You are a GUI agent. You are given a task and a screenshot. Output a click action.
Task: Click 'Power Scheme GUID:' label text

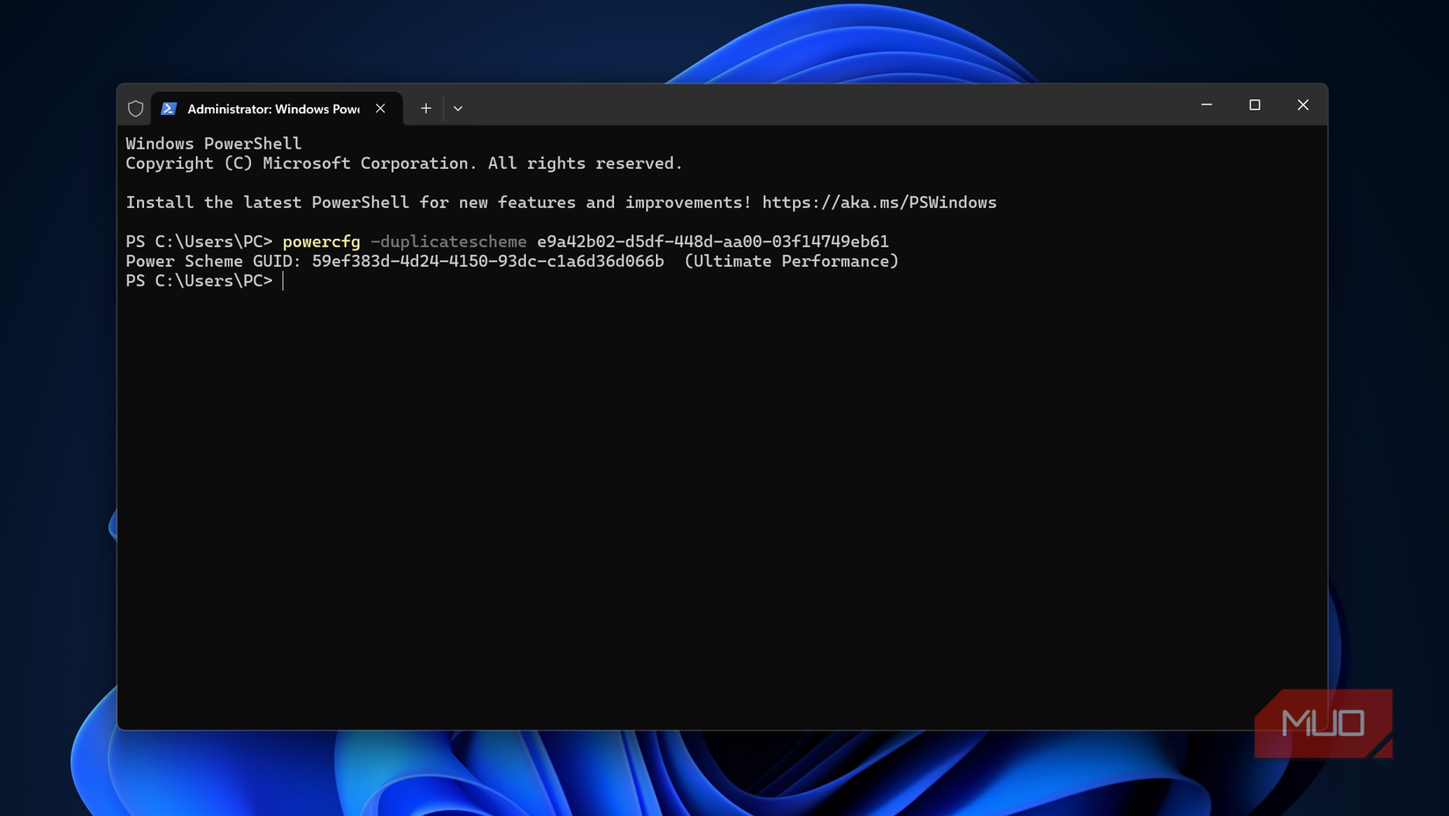pos(213,261)
